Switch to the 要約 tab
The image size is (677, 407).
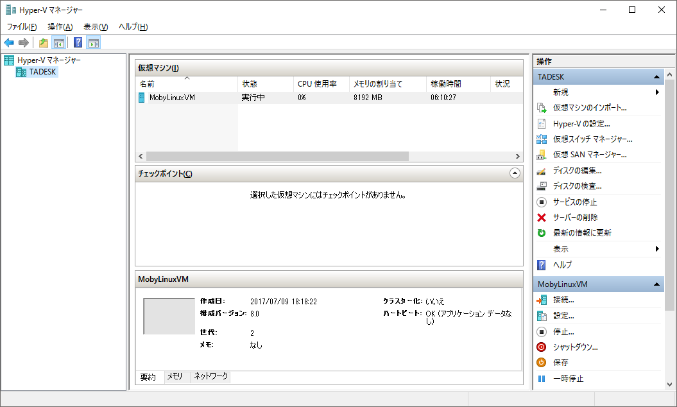pos(148,377)
